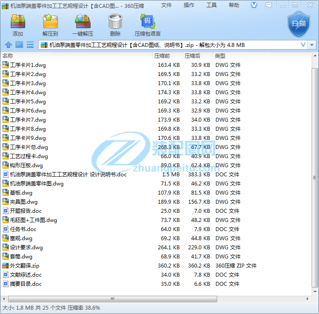Open the skin shirt icon in title bar
This screenshot has width=319, height=314.
pyautogui.click(x=254, y=5)
